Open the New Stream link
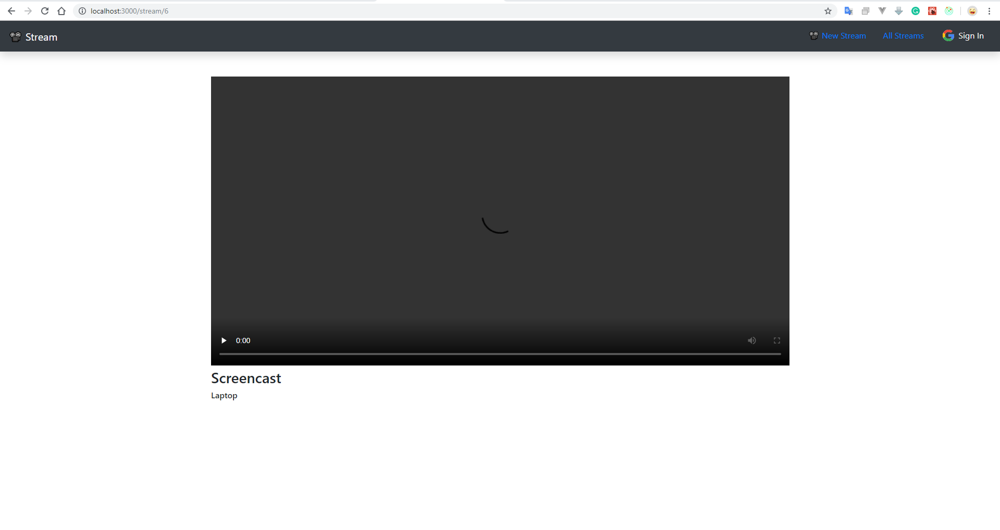The height and width of the screenshot is (530, 1000). [x=844, y=35]
